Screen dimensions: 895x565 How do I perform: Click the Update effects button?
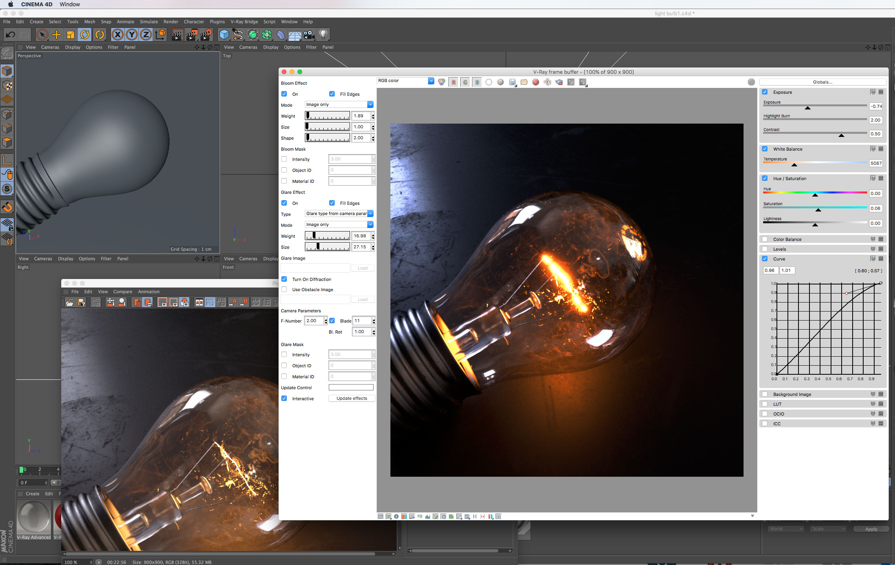coord(352,398)
